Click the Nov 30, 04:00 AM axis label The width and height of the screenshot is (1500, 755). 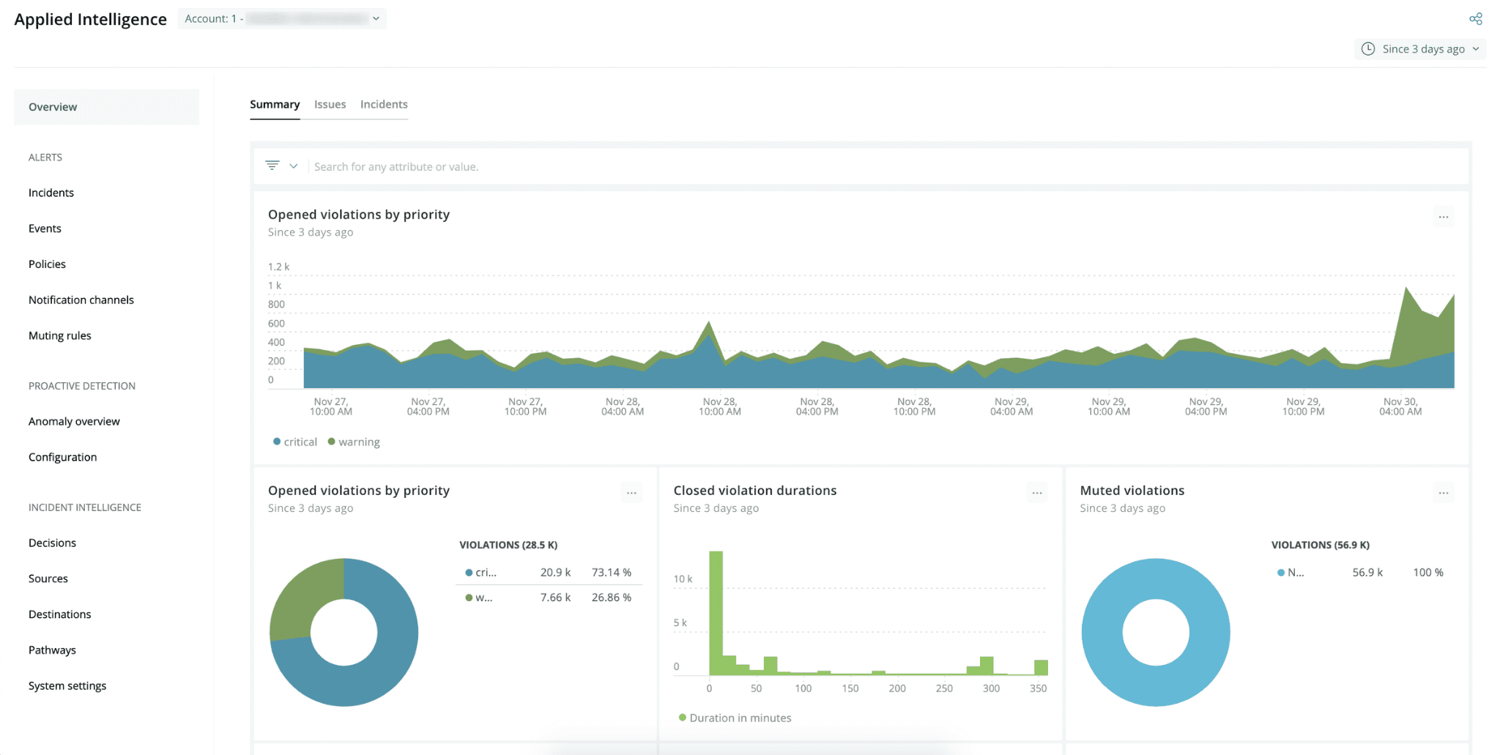tap(1400, 406)
